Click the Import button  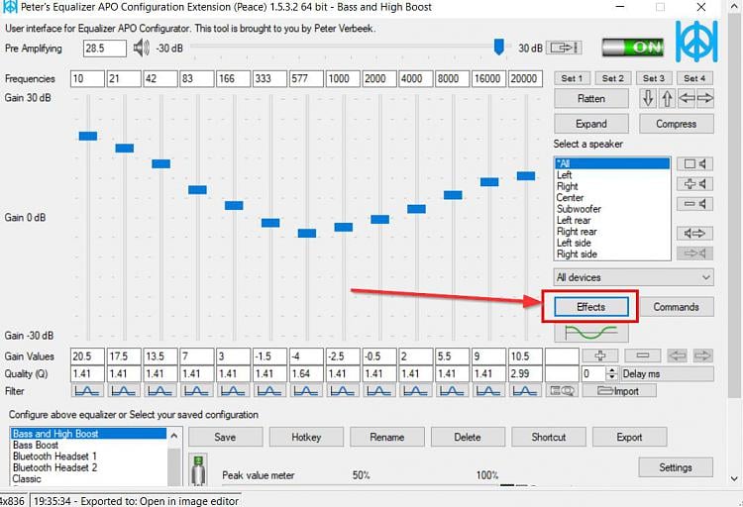click(619, 391)
